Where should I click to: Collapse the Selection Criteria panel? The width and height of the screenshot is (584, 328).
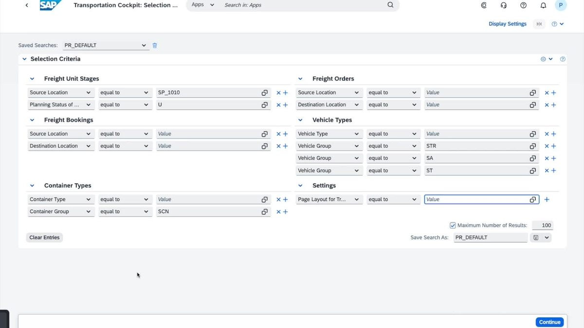tap(24, 59)
